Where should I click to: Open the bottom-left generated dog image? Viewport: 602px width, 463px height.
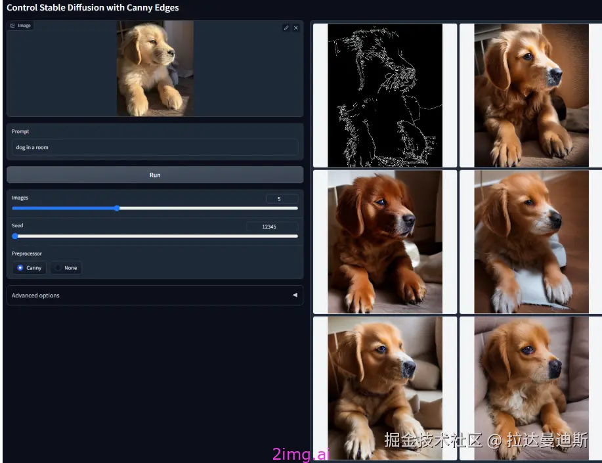pos(385,388)
